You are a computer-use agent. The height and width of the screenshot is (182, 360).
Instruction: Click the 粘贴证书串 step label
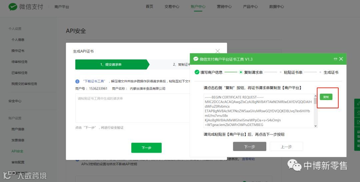point(293,72)
